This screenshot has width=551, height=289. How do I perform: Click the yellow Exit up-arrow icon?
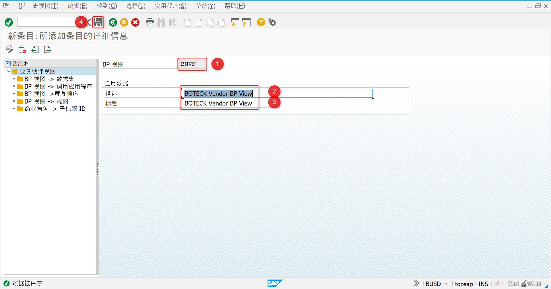pos(124,22)
